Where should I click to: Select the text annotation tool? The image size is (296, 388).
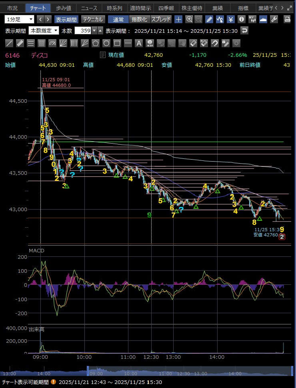[139, 43]
